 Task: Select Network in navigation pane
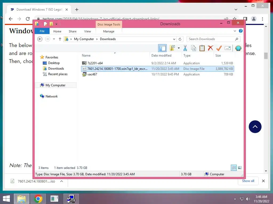click(x=51, y=96)
